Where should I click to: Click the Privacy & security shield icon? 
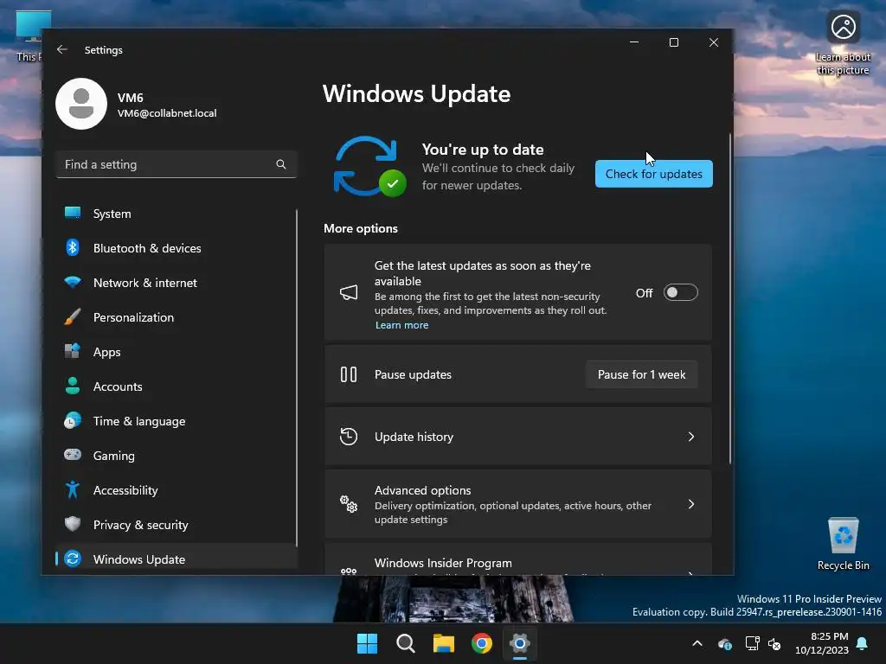pos(73,524)
